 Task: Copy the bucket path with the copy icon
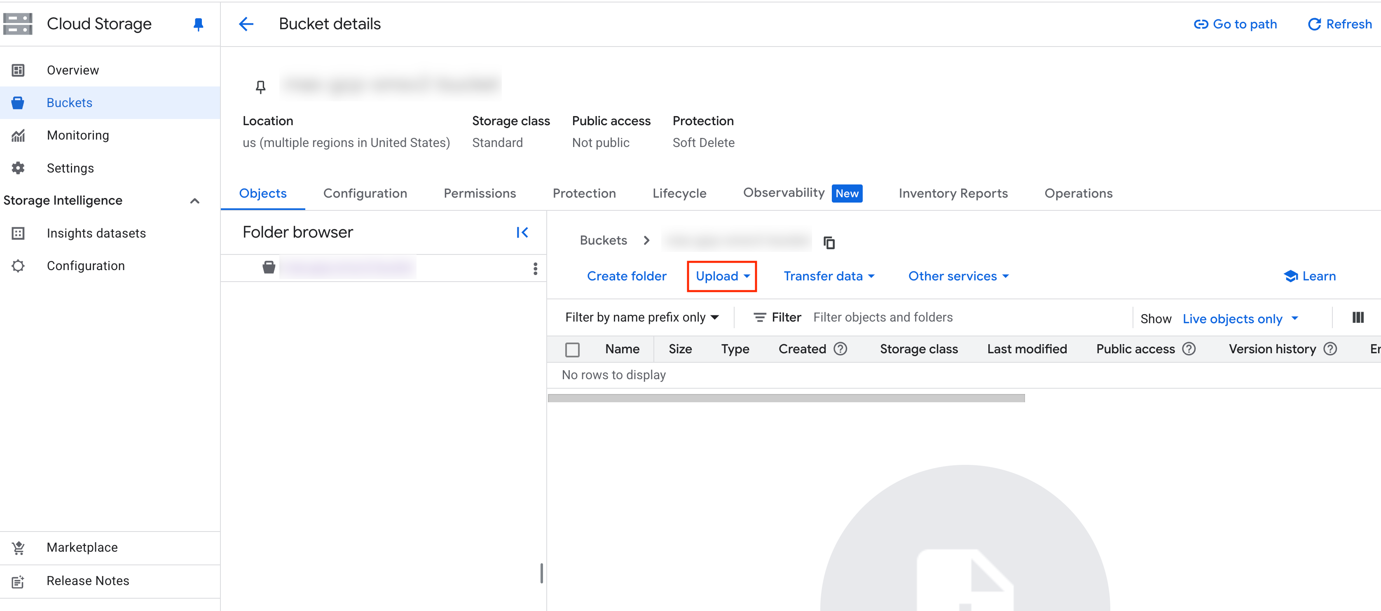point(829,243)
